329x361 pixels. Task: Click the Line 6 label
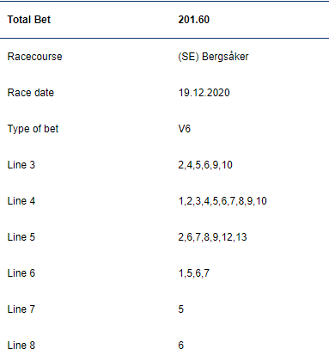pyautogui.click(x=21, y=273)
